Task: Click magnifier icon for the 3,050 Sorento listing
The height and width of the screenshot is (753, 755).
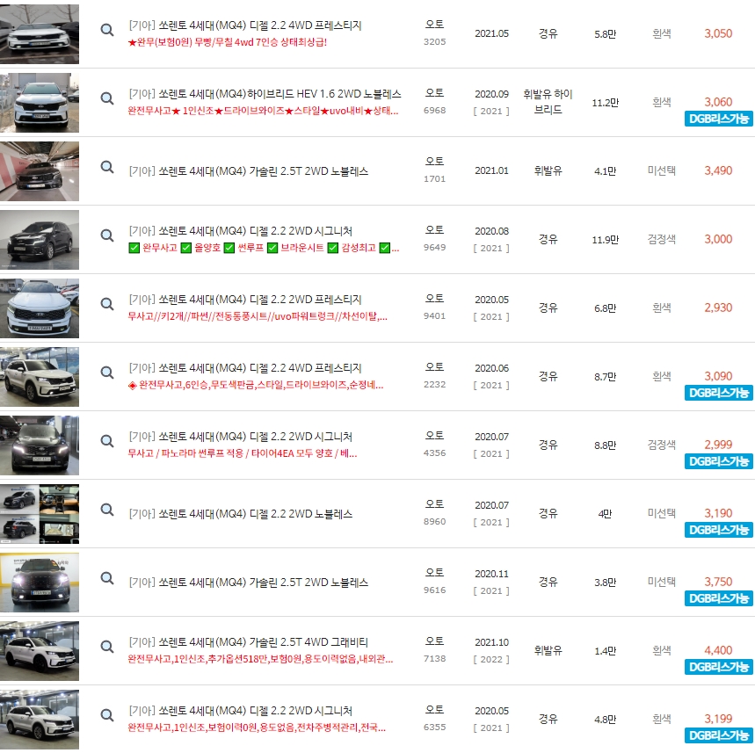Action: coord(107,30)
